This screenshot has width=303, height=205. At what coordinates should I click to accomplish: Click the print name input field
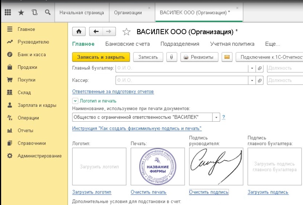143,117
